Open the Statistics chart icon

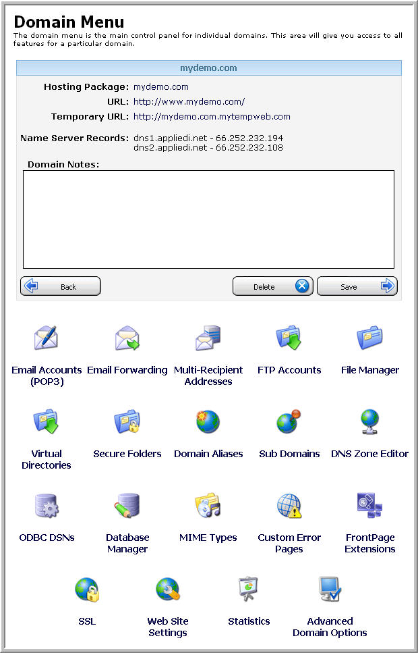[249, 590]
